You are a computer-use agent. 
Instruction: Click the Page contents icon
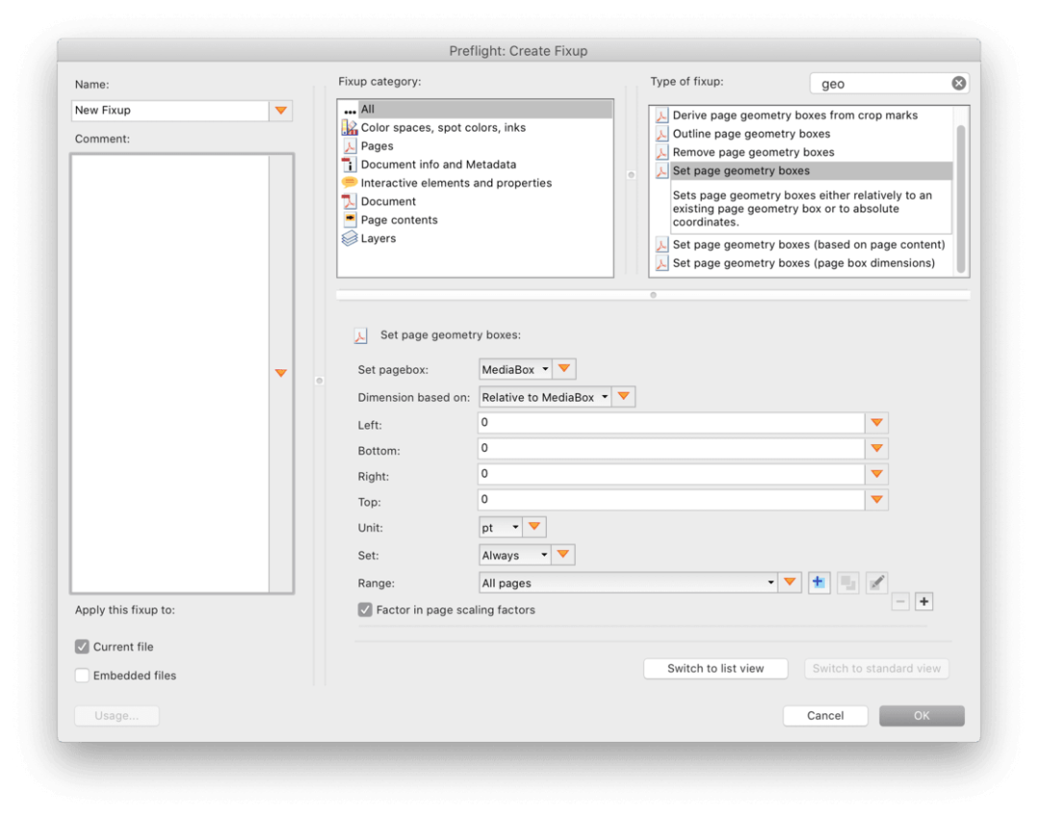(x=350, y=219)
